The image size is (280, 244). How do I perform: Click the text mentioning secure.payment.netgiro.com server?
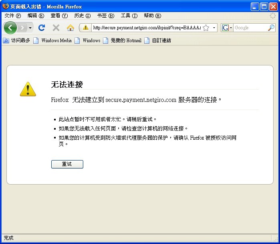[136, 100]
